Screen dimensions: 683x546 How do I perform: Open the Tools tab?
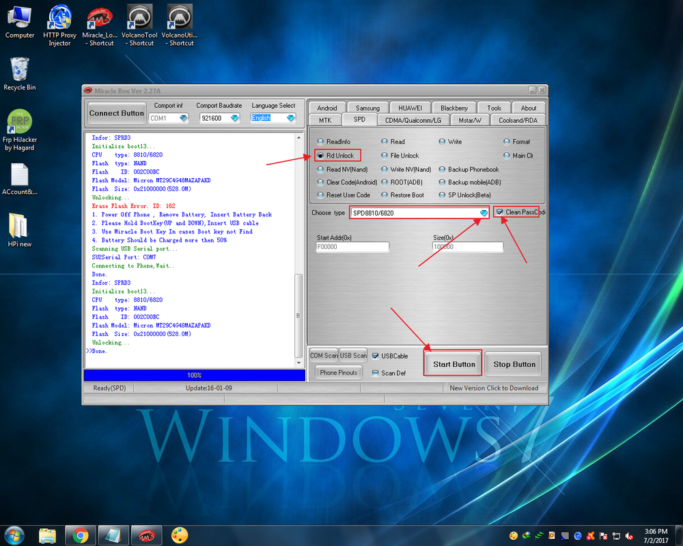(x=494, y=108)
